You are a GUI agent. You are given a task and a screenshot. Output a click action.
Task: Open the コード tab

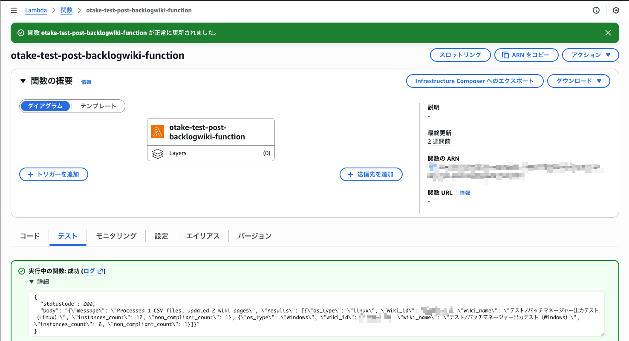pos(30,236)
